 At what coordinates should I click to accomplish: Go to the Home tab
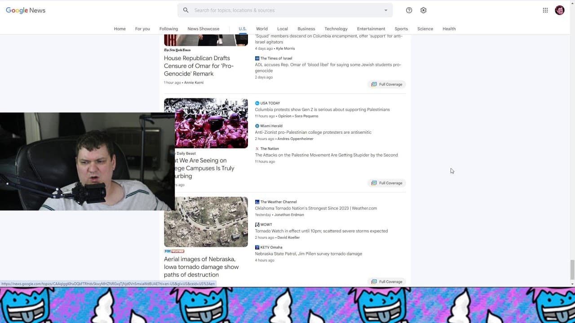(120, 29)
